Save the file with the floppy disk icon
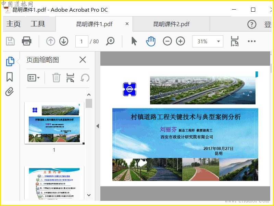 tap(10, 41)
